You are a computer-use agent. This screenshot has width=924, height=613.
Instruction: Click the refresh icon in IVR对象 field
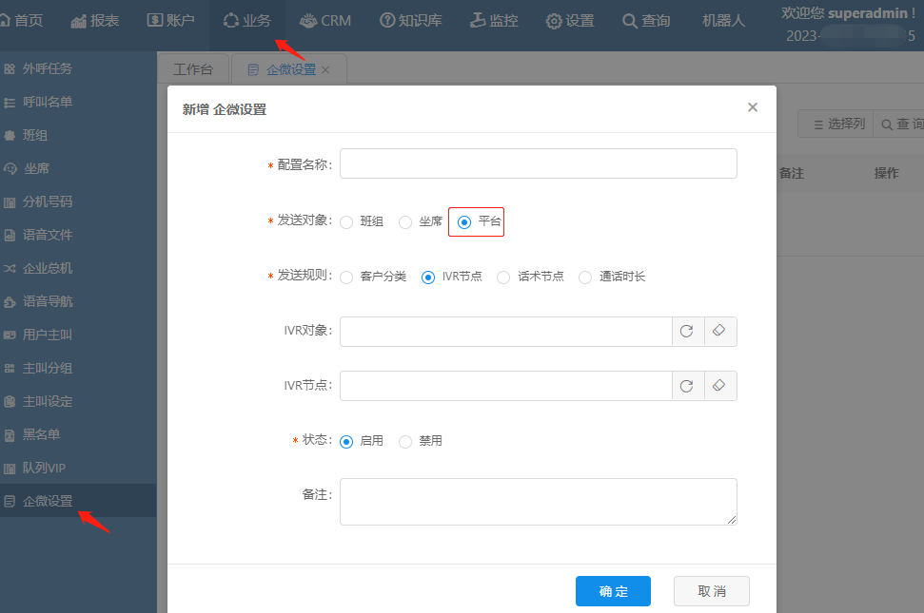point(686,331)
